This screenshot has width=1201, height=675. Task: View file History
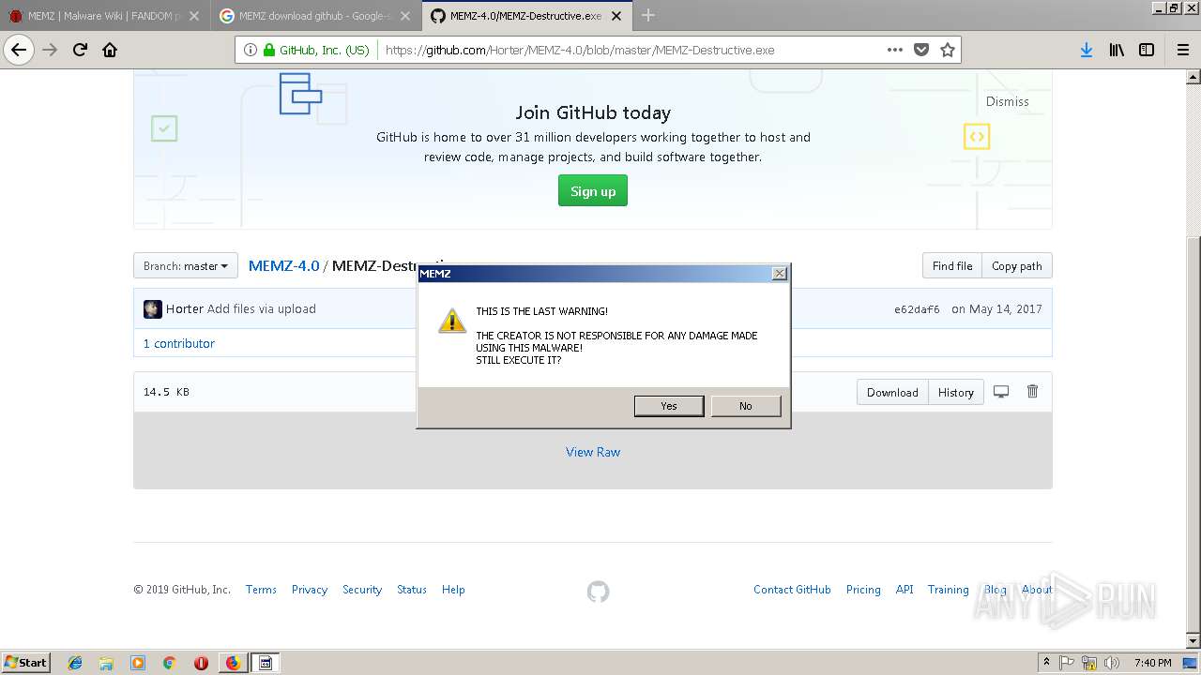[956, 392]
